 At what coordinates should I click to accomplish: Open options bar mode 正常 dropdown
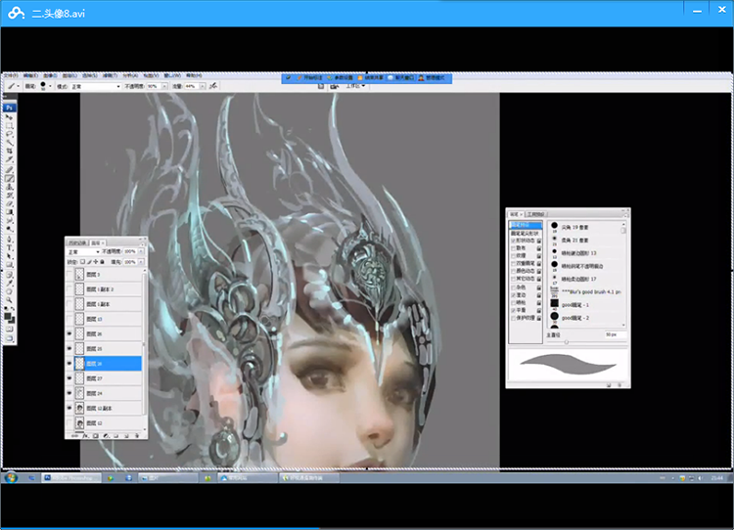[96, 86]
